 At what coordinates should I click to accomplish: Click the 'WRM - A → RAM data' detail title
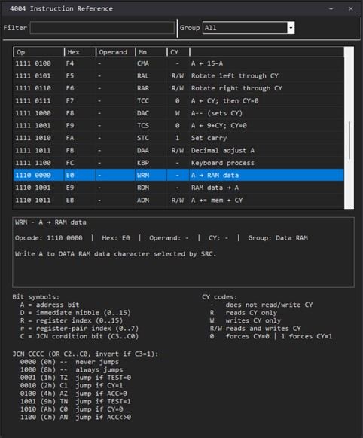tap(50, 222)
